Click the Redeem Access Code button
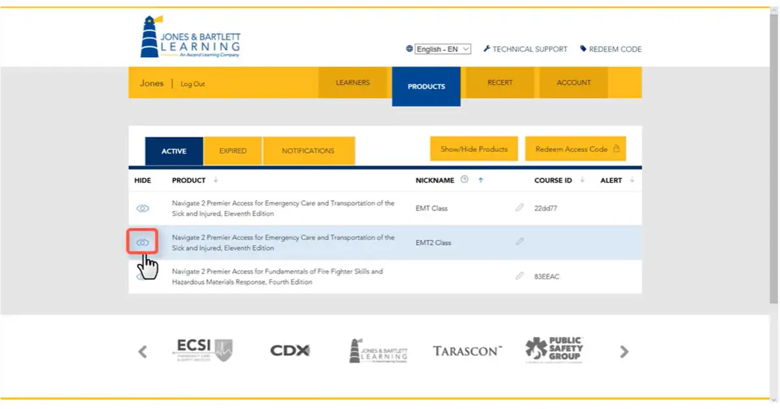Viewport: 780px width, 409px height. pos(575,149)
